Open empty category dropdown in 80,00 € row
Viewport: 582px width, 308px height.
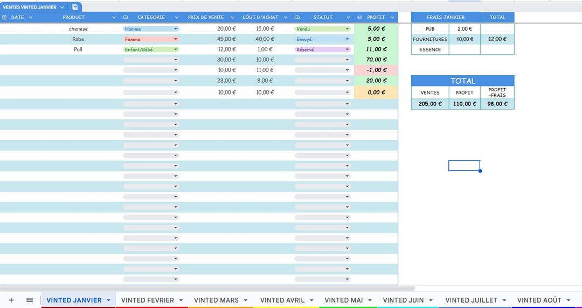pyautogui.click(x=151, y=60)
